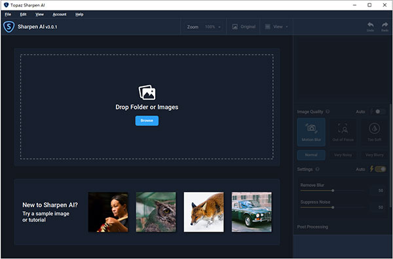
Task: Select the Very Blurry button
Action: pyautogui.click(x=374, y=155)
